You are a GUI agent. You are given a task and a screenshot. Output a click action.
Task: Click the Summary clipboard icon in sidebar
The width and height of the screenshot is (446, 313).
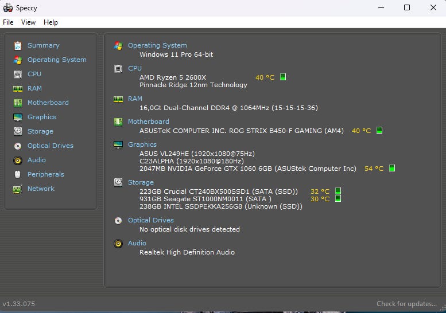pos(18,45)
